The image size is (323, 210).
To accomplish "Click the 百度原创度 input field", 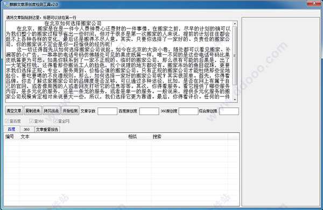I will tap(149, 111).
